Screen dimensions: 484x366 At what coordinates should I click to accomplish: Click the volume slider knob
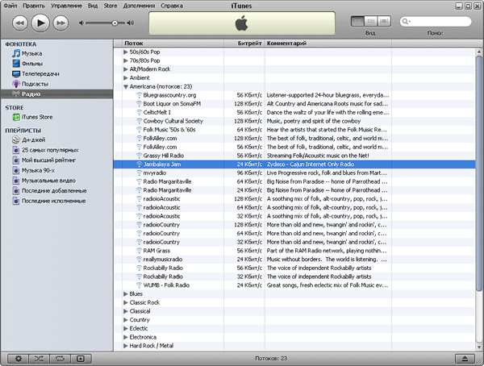(115, 23)
